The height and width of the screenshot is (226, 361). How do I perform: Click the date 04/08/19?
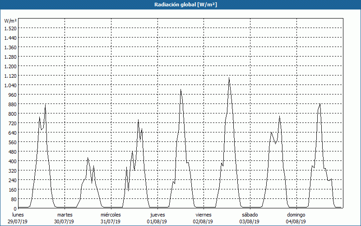pos(296,221)
